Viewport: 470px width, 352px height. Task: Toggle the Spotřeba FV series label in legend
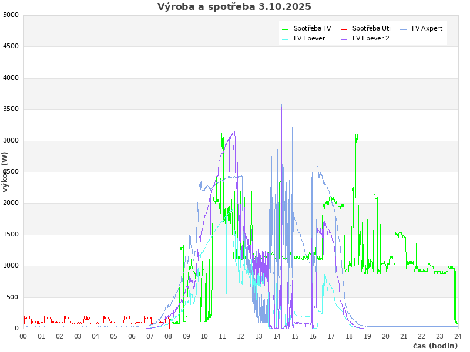pos(312,29)
